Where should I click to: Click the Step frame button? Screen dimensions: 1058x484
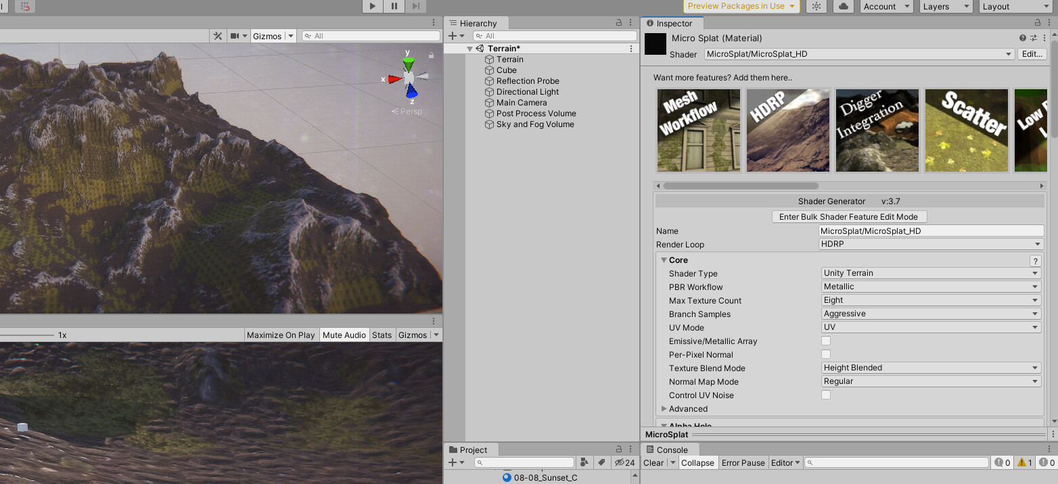415,7
